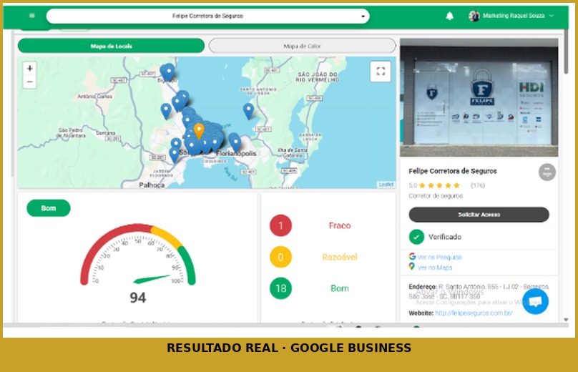Image resolution: width=578 pixels, height=372 pixels.
Task: Click the Google Maps pin icon
Action: click(412, 266)
